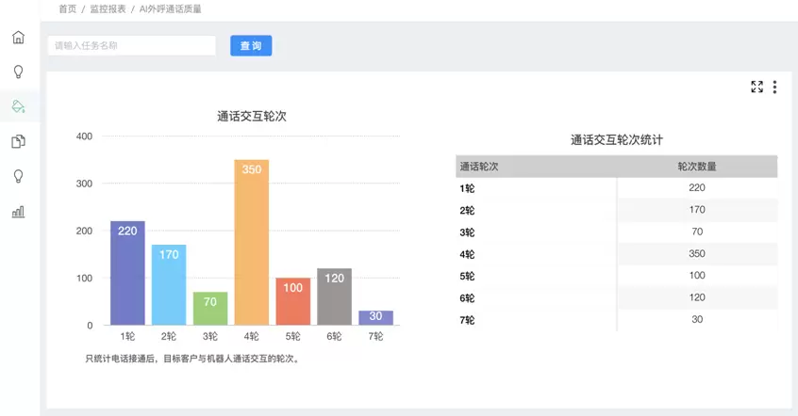Screen dimensions: 798x416
Task: Expand the dashboard panel to fullscreen
Action: click(x=756, y=87)
